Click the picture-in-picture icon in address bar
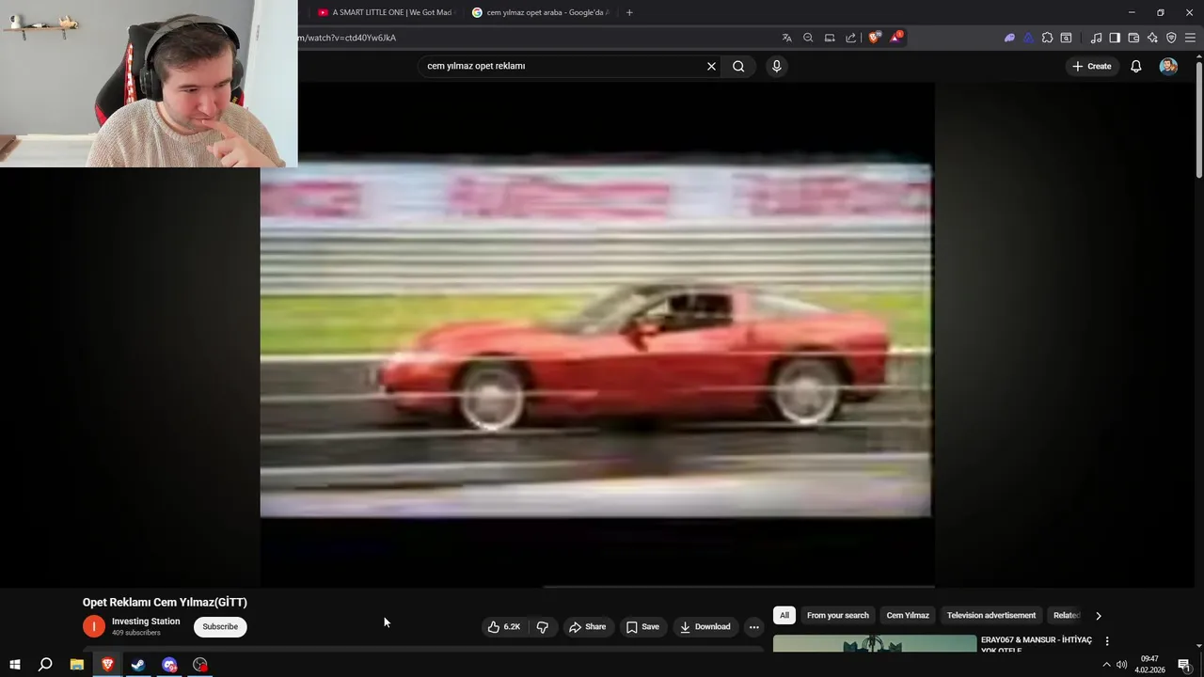1204x677 pixels. point(830,38)
